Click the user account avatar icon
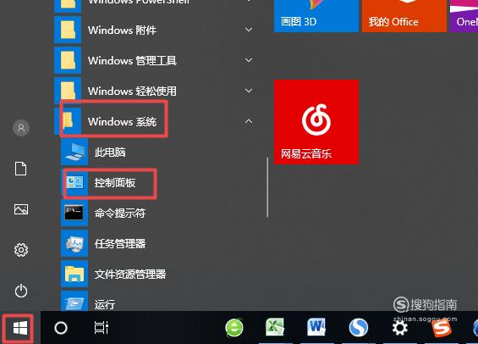Image resolution: width=478 pixels, height=344 pixels. [x=21, y=128]
